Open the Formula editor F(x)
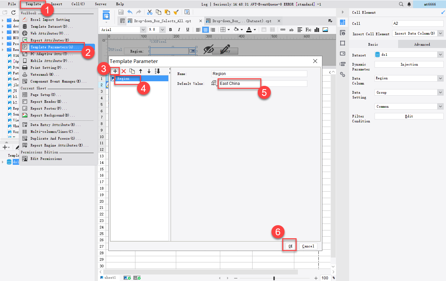Viewport: 446px width, 281px height. pyautogui.click(x=309, y=30)
